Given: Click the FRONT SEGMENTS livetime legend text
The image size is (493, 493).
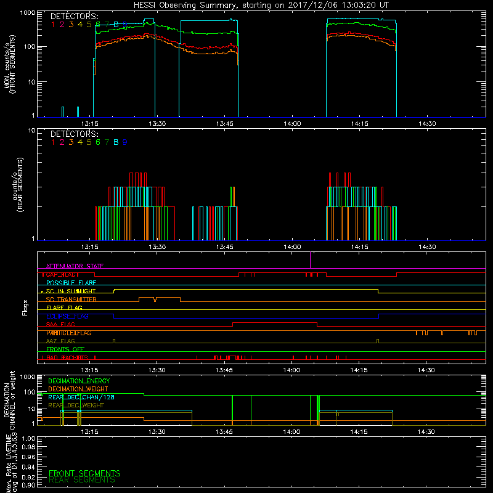Looking at the screenshot, I should pos(84,473).
